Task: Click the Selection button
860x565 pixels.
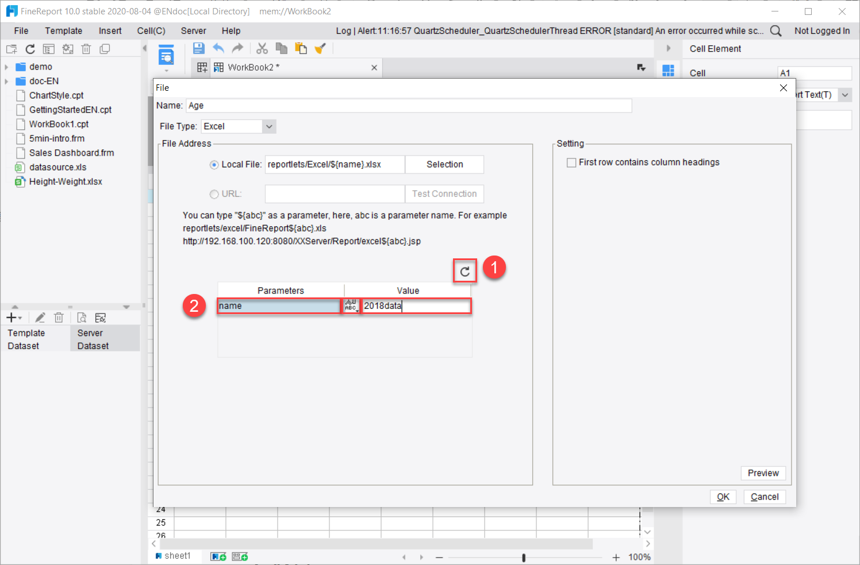Action: click(444, 164)
